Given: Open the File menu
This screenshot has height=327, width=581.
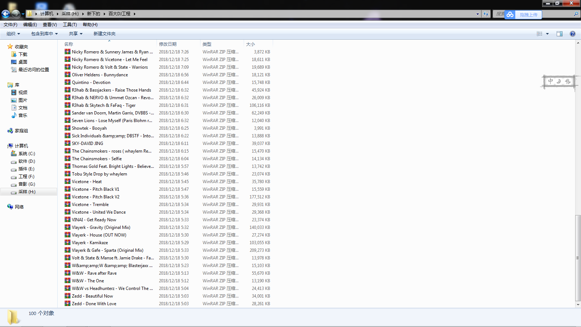Looking at the screenshot, I should [x=11, y=25].
